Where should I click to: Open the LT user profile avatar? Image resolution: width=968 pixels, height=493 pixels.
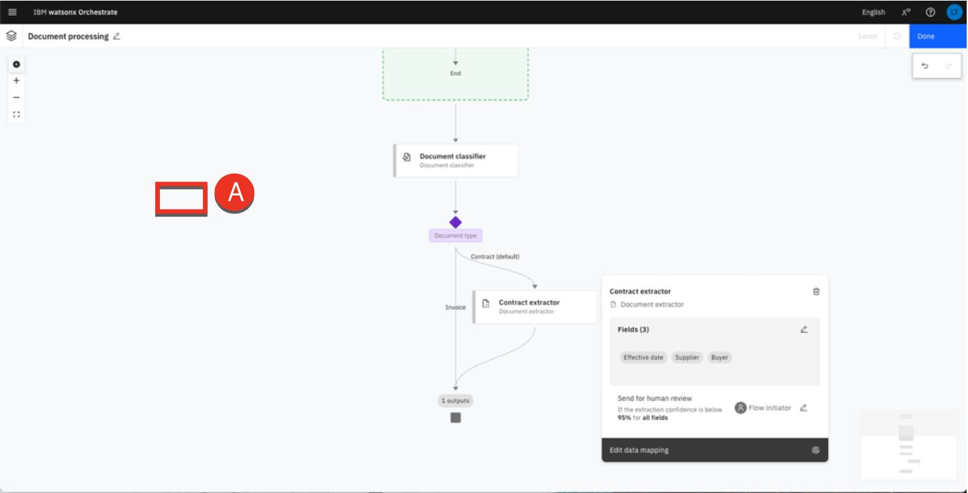click(954, 12)
